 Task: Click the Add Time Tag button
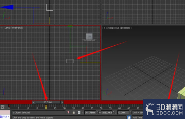coord(138,118)
